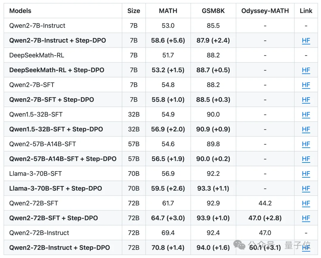Select the Qwen2-72B-Instruct model name cell
The image size is (321, 258).
point(39,233)
